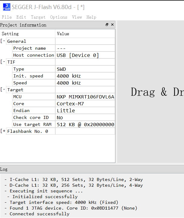184x218 pixels.
Task: Collapse the TIF section
Action: 3,62
